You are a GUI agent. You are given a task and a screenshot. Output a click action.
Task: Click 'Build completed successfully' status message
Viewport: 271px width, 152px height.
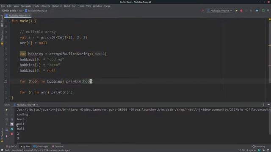click(x=37, y=150)
